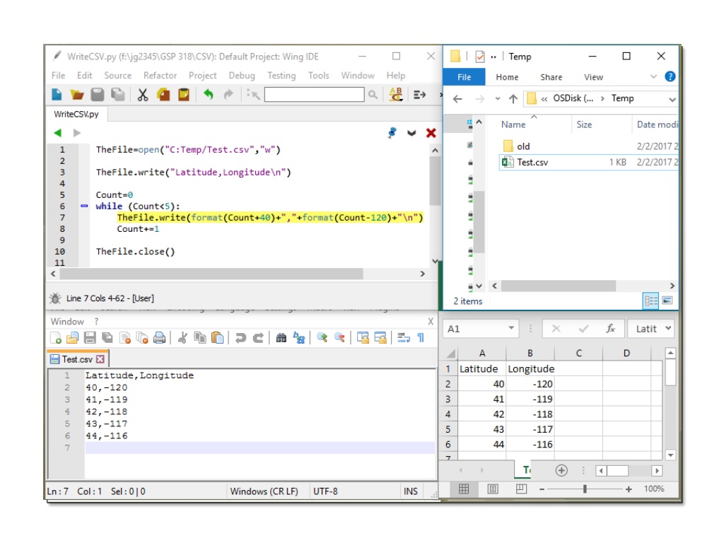This screenshot has height=543, width=724.
Task: Click the binoculars Find icon in Notepad++
Action: click(281, 338)
